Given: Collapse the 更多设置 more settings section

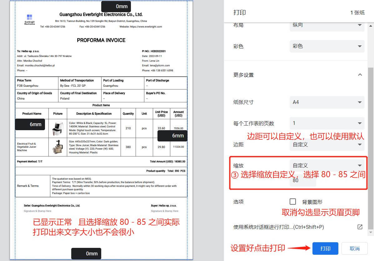Looking at the screenshot, I should pos(360,75).
